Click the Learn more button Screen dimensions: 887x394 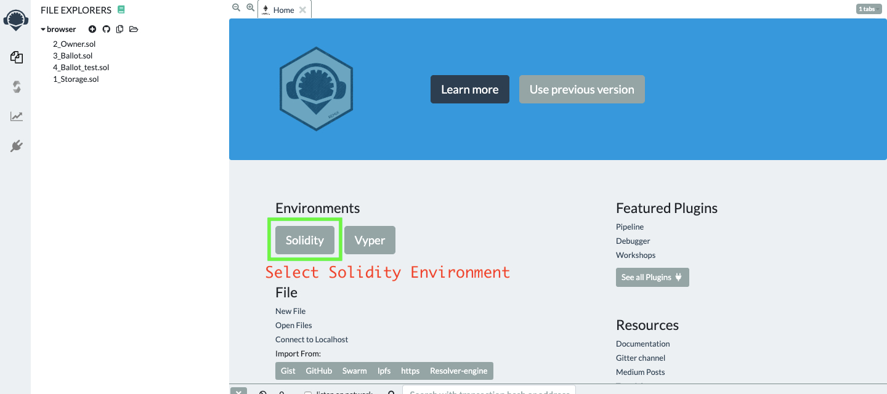coord(470,89)
